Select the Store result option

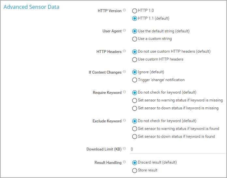[134, 170]
